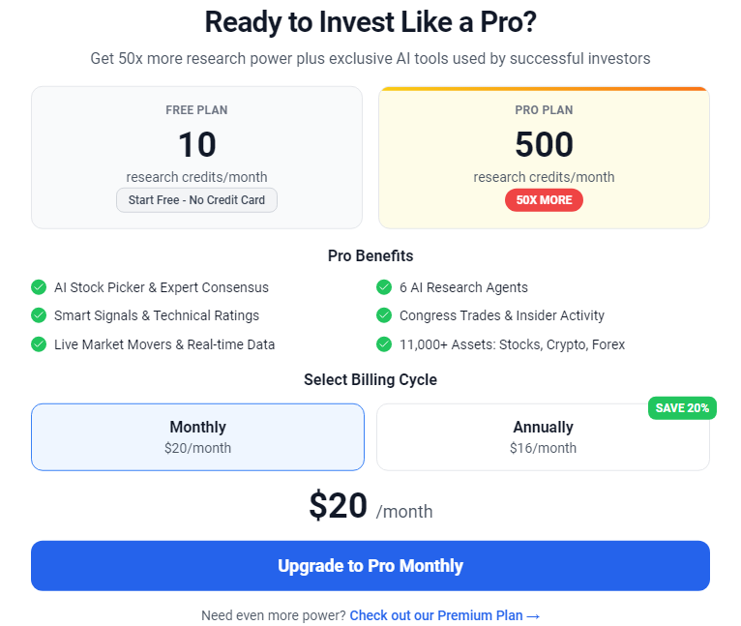Click Start Free - No Credit Card button

[196, 200]
